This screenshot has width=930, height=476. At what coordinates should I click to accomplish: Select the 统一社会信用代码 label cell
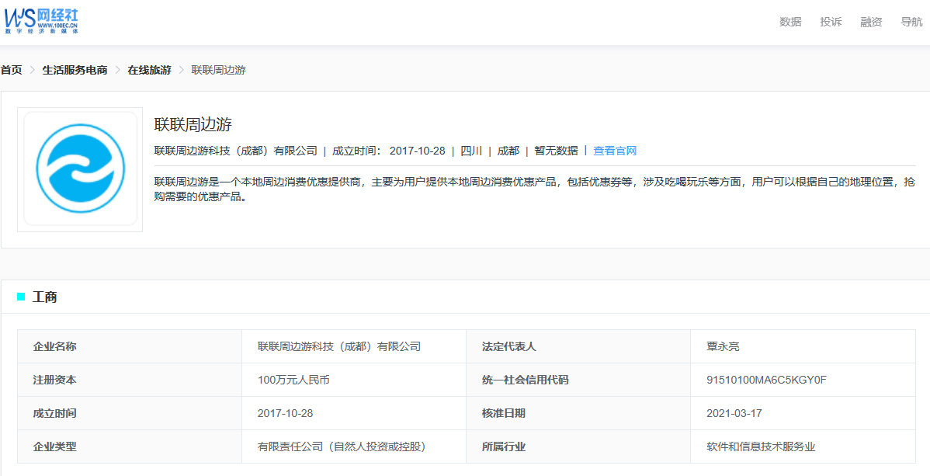pyautogui.click(x=578, y=380)
